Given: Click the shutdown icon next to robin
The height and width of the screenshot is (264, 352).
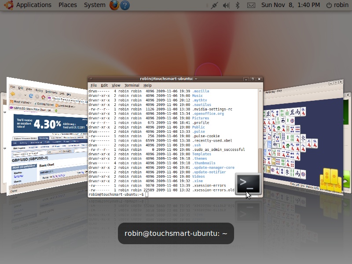Looking at the screenshot, I should tap(330, 5).
